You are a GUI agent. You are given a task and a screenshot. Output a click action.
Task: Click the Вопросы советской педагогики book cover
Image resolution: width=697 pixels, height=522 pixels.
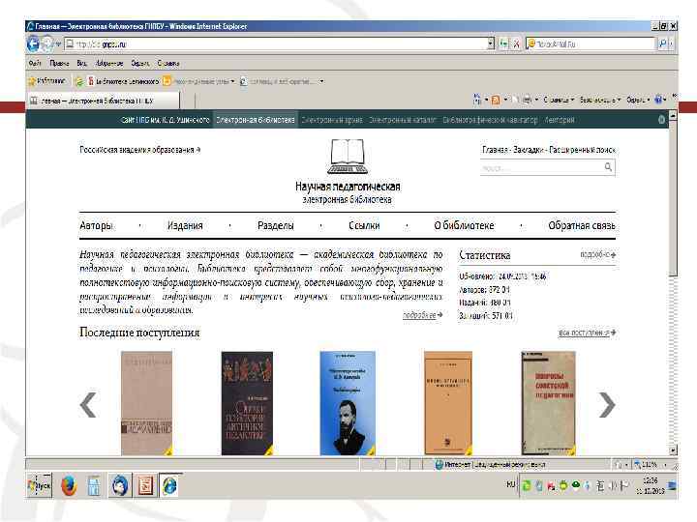point(548,403)
